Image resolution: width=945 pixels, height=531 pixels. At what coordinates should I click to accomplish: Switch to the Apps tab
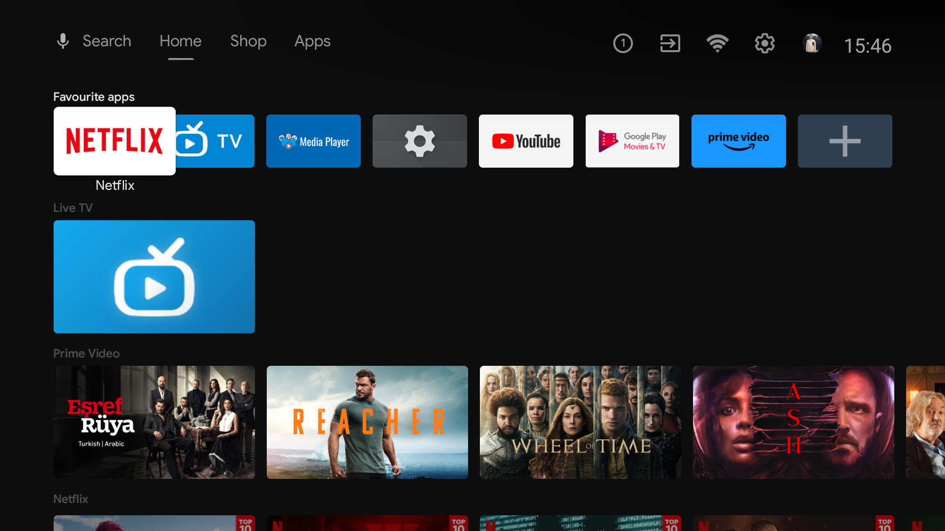tap(313, 41)
